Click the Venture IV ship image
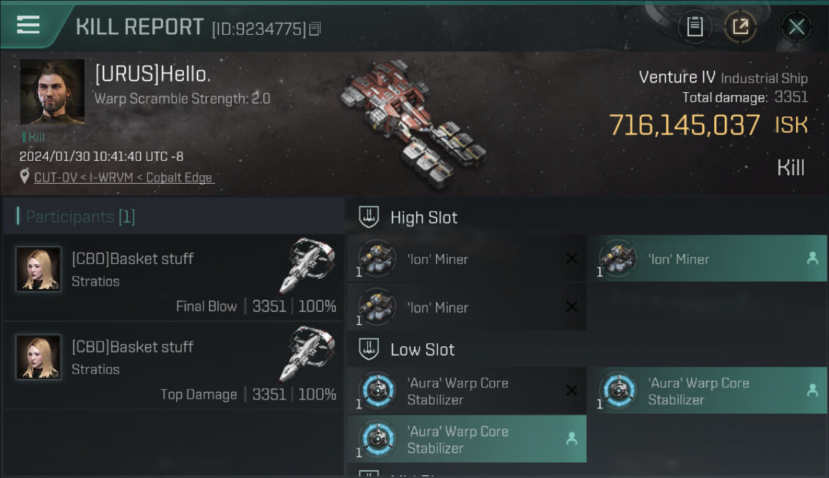The height and width of the screenshot is (478, 829). point(413,124)
